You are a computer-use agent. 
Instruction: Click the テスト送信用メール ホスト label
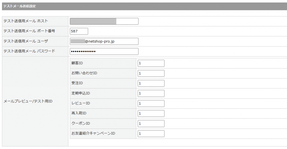pyautogui.click(x=26, y=21)
